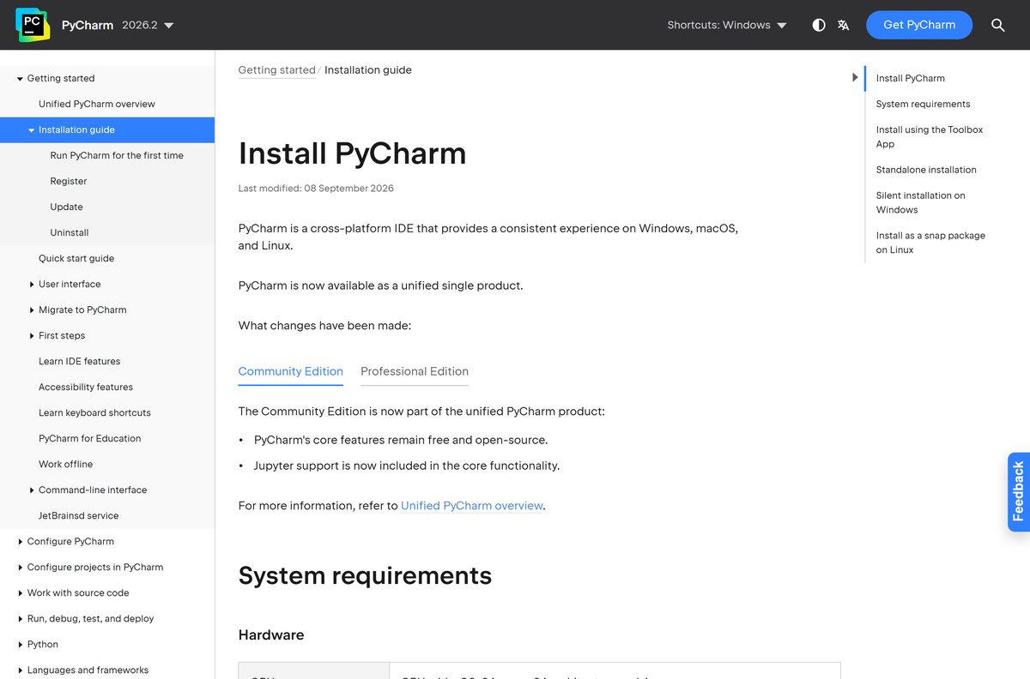Open Learn keyboard shortcuts page

point(94,412)
